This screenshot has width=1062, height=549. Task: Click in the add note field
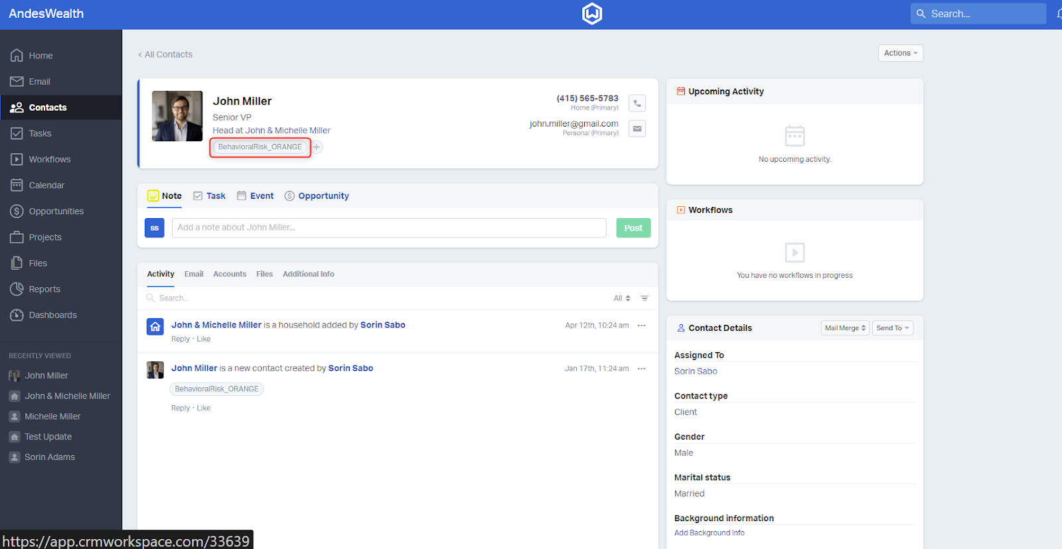(389, 228)
